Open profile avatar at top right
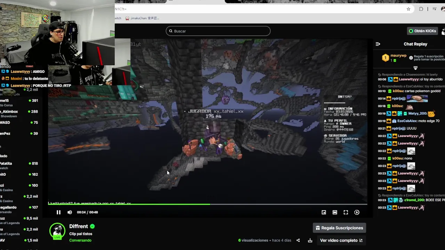The height and width of the screenshot is (250, 445). [443, 31]
